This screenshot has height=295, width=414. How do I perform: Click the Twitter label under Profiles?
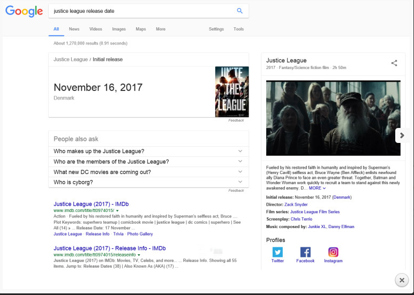(x=277, y=261)
